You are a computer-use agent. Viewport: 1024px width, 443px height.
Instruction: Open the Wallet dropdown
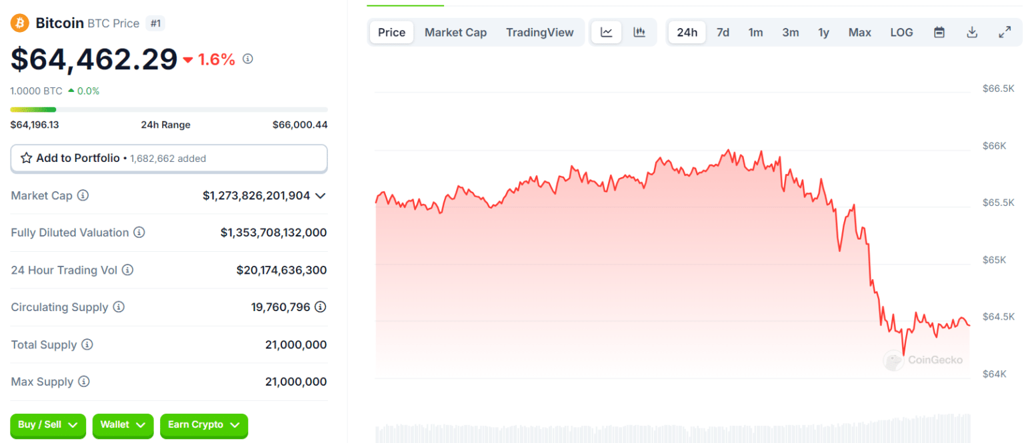tap(123, 425)
